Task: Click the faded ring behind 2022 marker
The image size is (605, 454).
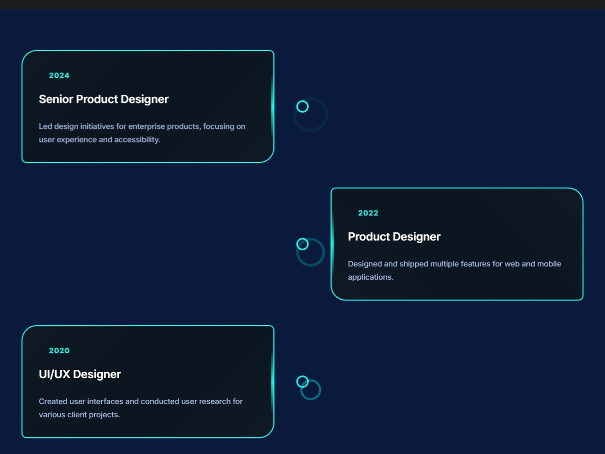Action: pos(310,252)
